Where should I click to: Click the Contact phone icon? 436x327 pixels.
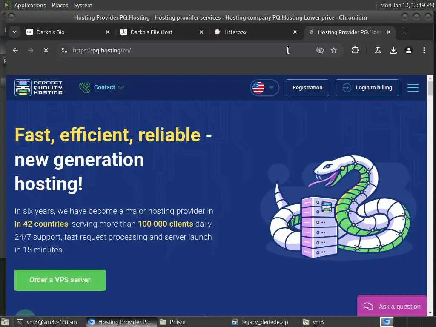[84, 88]
